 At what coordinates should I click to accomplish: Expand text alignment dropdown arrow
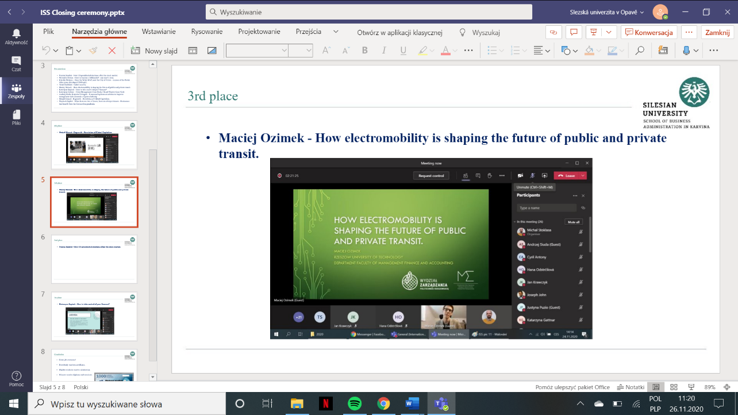point(548,51)
